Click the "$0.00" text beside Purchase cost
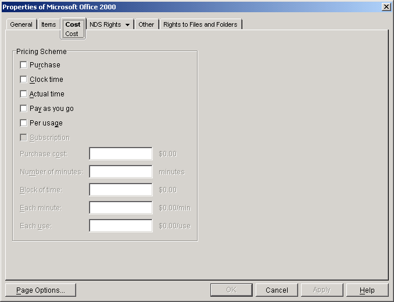Viewport: 394px width, 302px height. pos(168,154)
